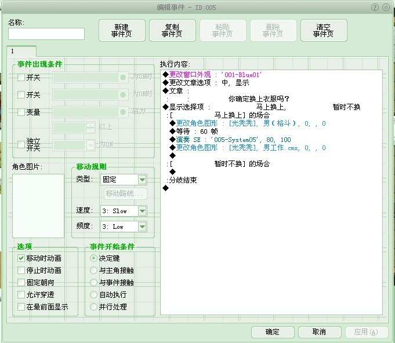Click the 清空事件页 button
395x343 pixels.
click(324, 31)
